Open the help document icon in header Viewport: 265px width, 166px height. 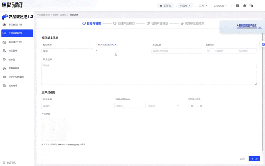pos(238,6)
